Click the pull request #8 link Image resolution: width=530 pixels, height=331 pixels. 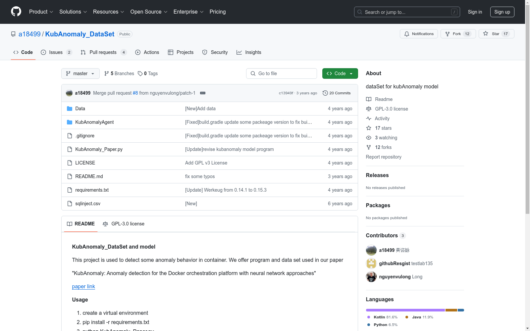coord(135,93)
